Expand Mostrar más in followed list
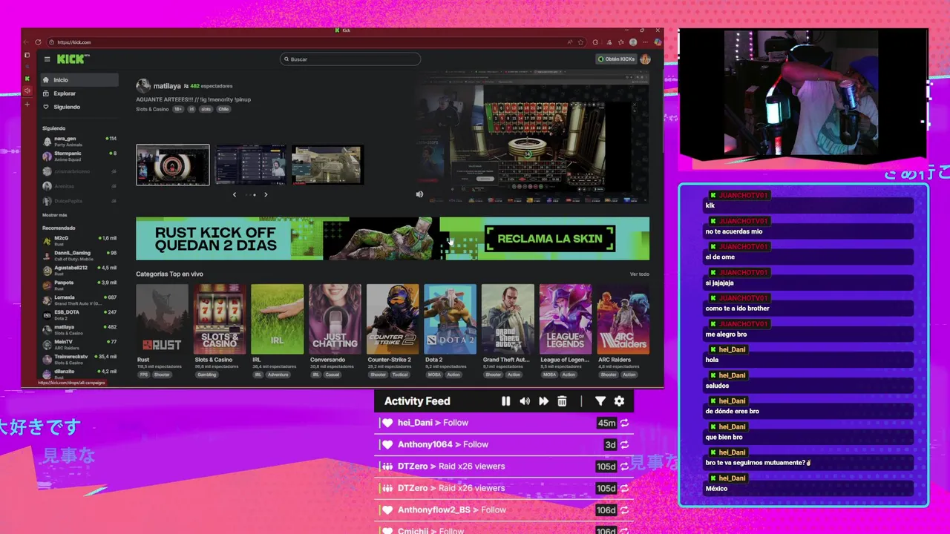Viewport: 950px width, 534px height. [55, 215]
